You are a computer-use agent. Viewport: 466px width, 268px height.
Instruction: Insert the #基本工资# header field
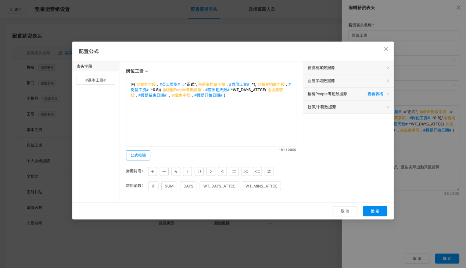(x=96, y=80)
